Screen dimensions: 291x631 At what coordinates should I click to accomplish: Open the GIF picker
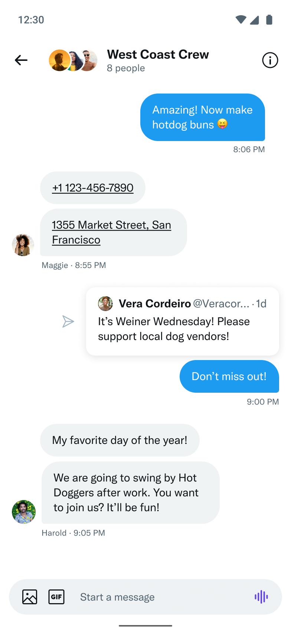56,597
